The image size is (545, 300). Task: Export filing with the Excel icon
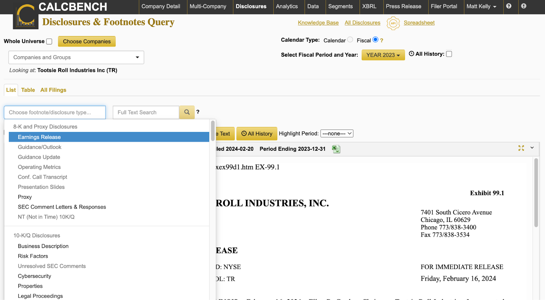[336, 149]
